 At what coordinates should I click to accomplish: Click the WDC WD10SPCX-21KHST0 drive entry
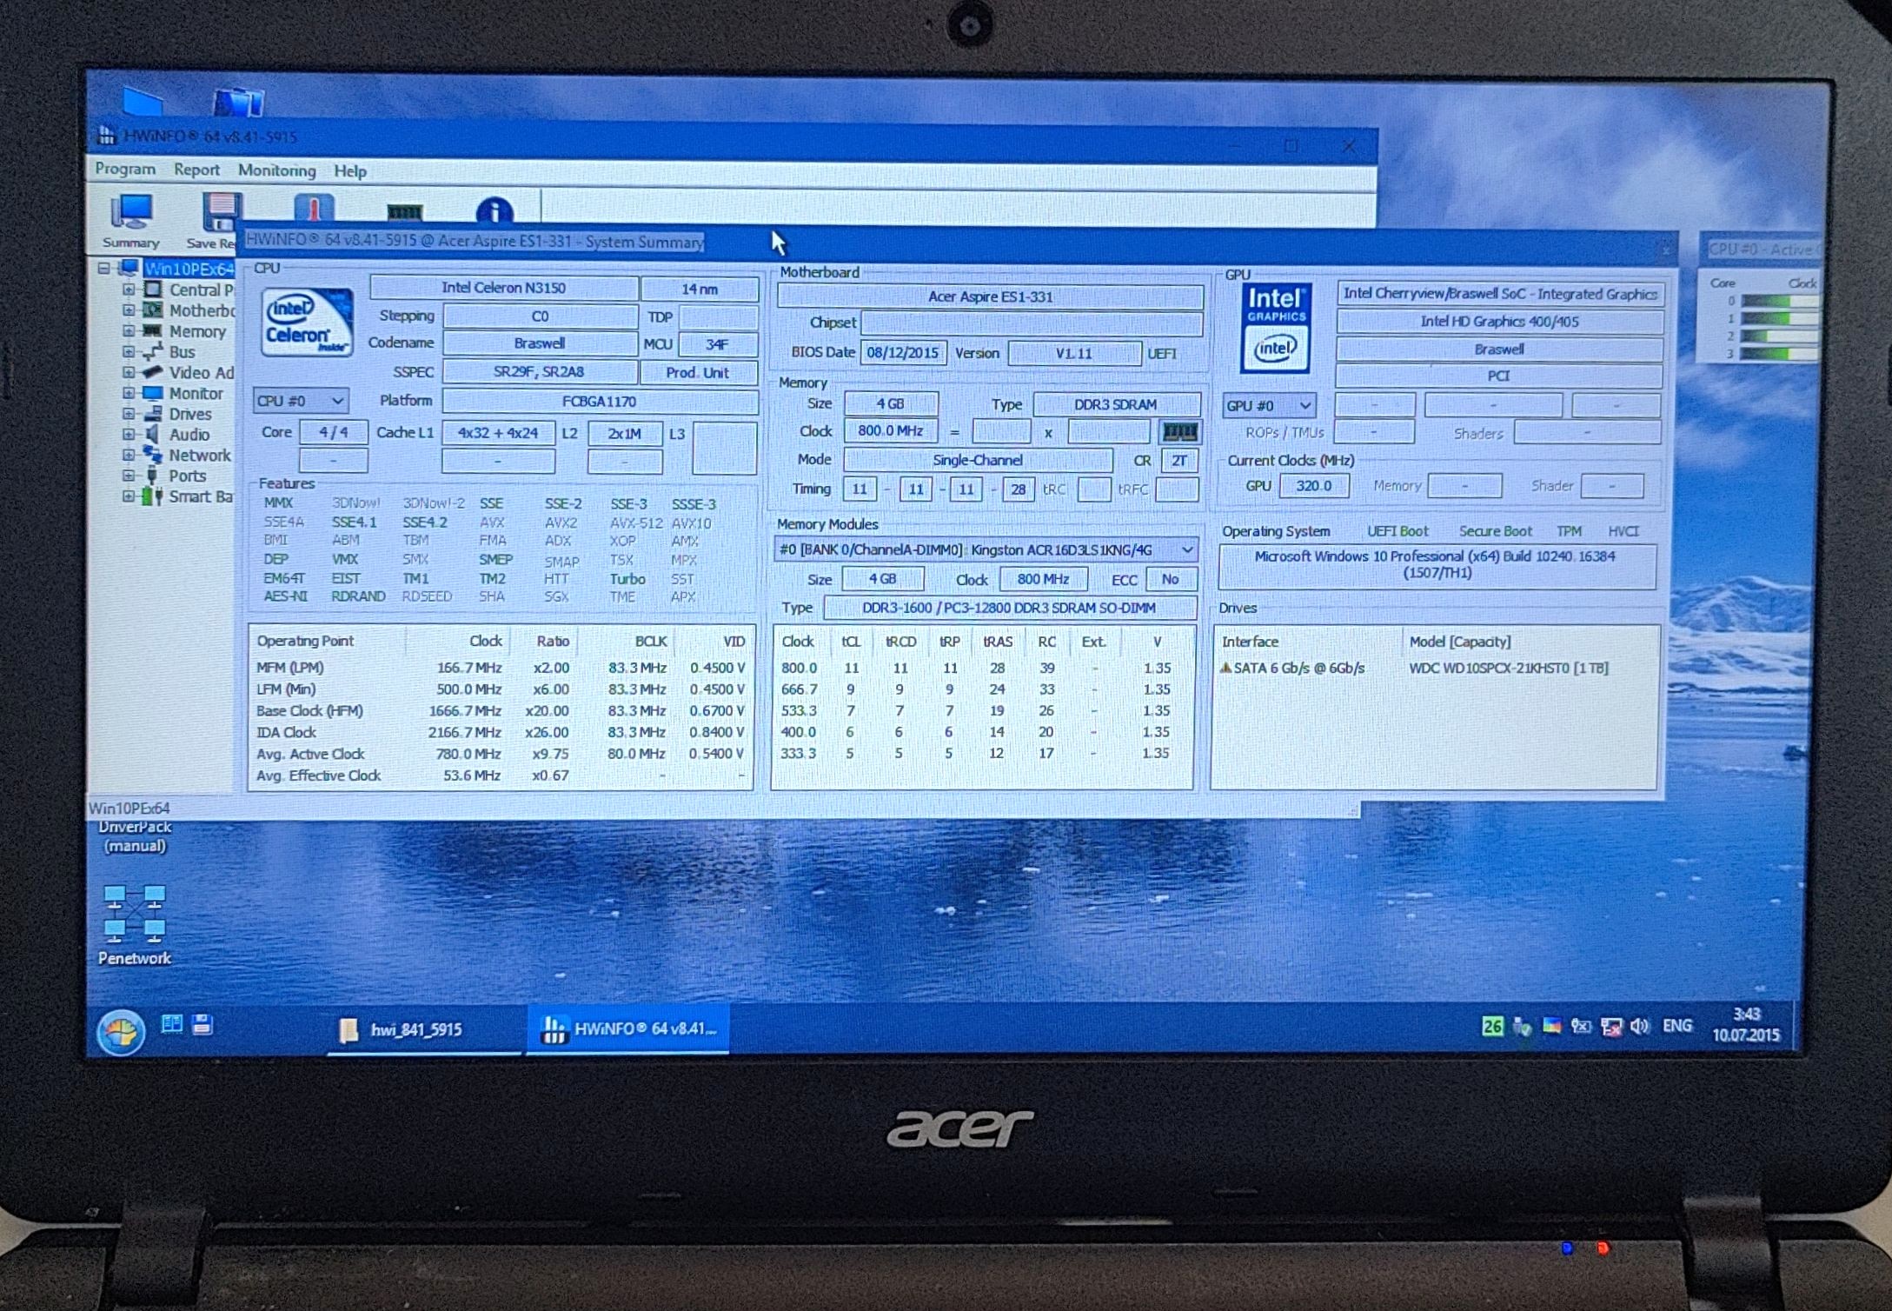click(x=1508, y=668)
